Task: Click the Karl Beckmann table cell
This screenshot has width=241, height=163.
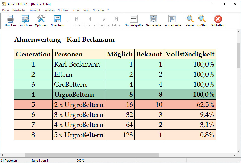Action: point(79,64)
